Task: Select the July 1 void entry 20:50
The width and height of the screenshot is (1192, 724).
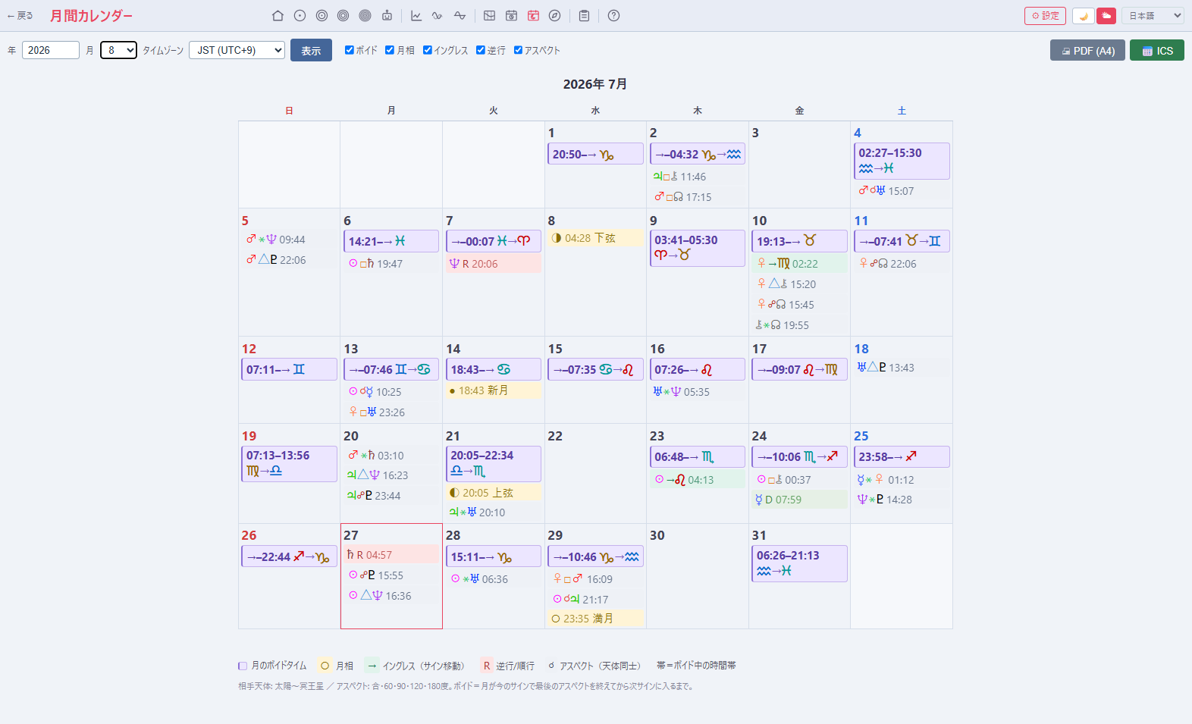Action: pyautogui.click(x=595, y=154)
